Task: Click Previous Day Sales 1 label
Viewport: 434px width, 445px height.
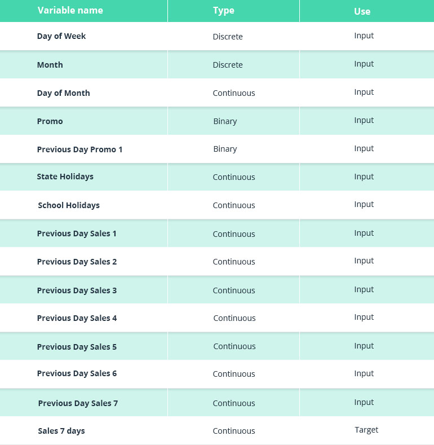Action: coord(77,233)
